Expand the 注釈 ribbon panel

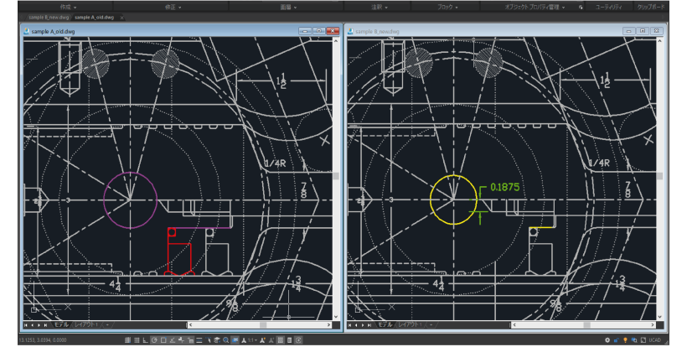380,7
